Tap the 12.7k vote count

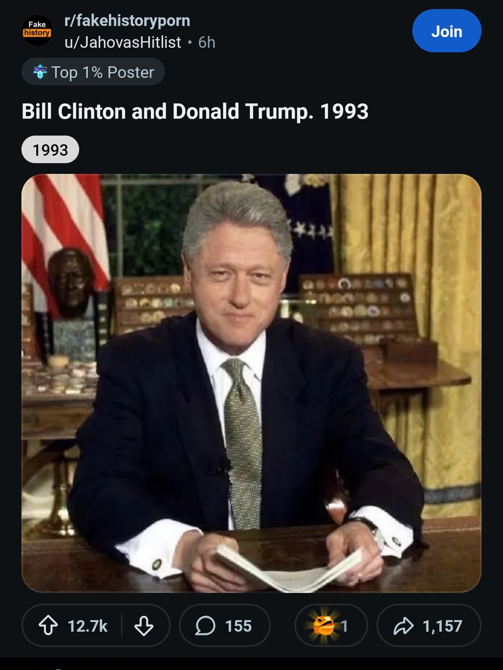tap(87, 626)
